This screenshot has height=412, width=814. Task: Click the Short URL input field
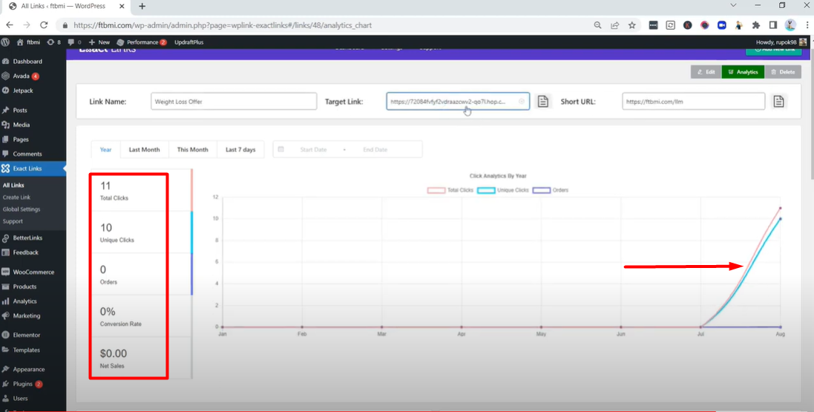(x=694, y=101)
